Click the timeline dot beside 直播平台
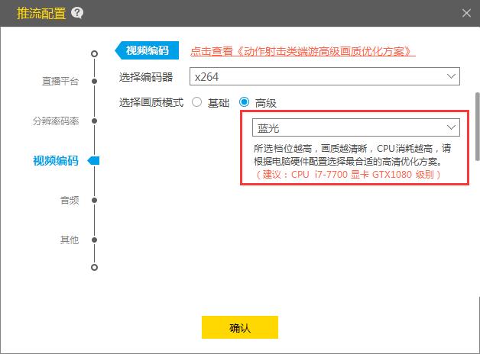The width and height of the screenshot is (480, 354). tap(94, 81)
